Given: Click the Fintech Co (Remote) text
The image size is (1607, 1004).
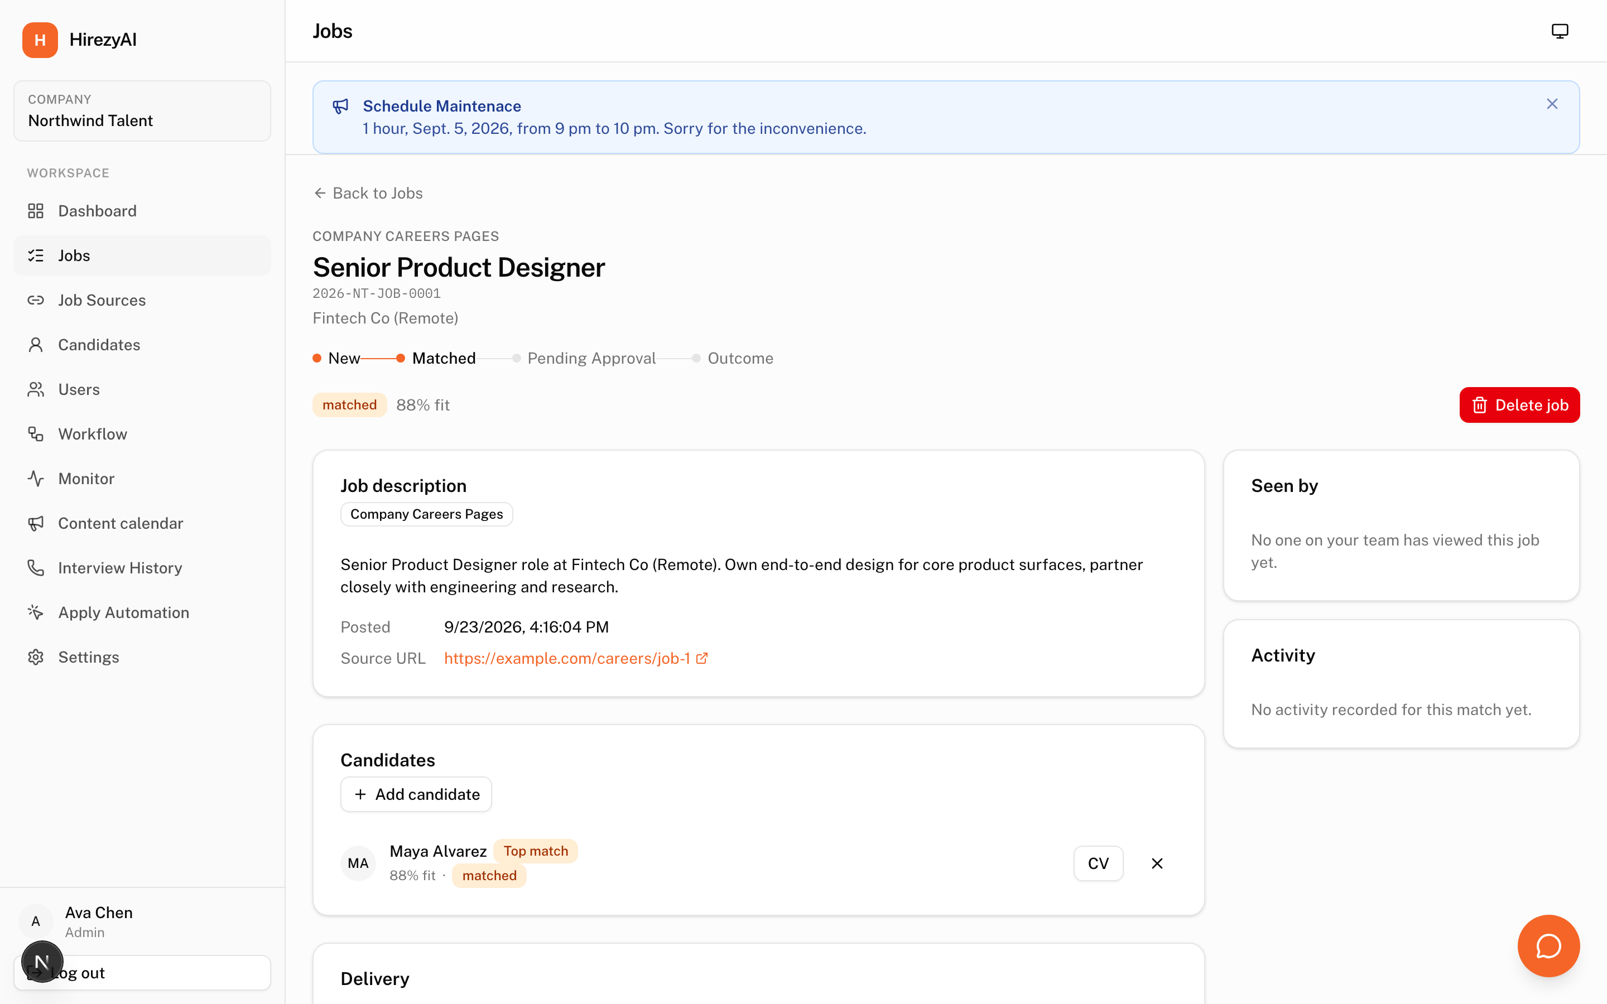Looking at the screenshot, I should [x=385, y=318].
